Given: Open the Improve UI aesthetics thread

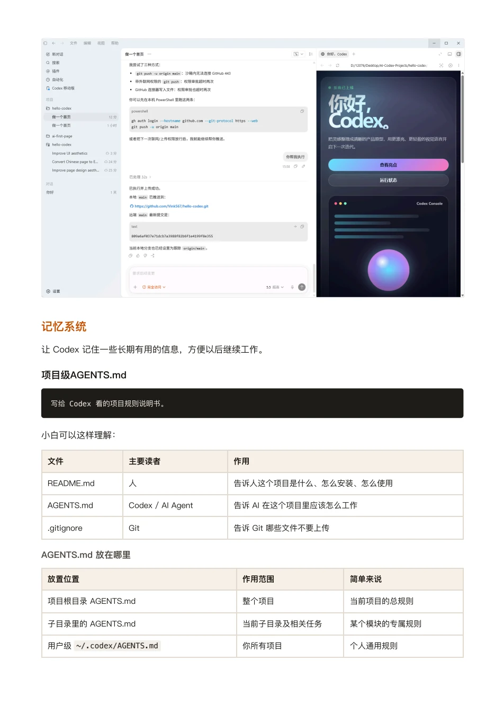Looking at the screenshot, I should tap(82, 153).
